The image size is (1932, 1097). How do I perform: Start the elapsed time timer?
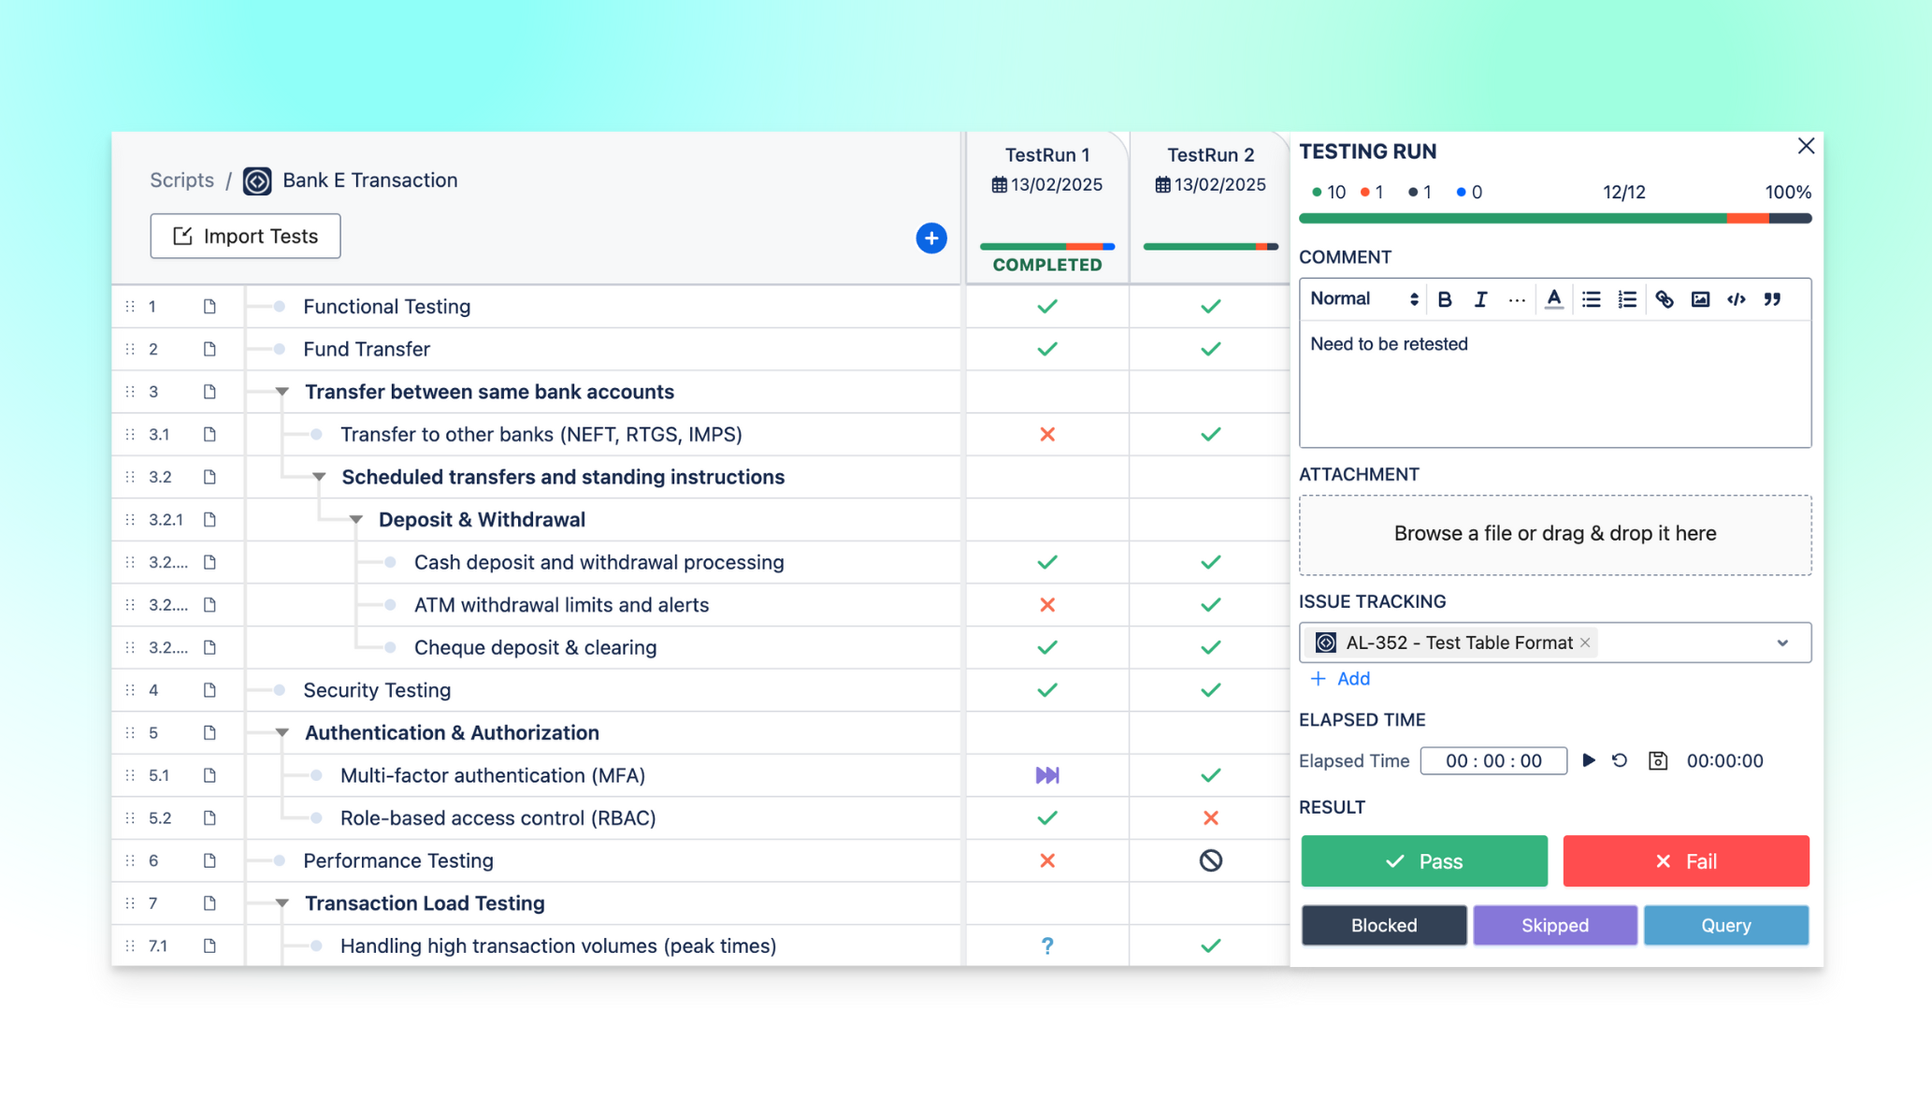click(x=1589, y=760)
